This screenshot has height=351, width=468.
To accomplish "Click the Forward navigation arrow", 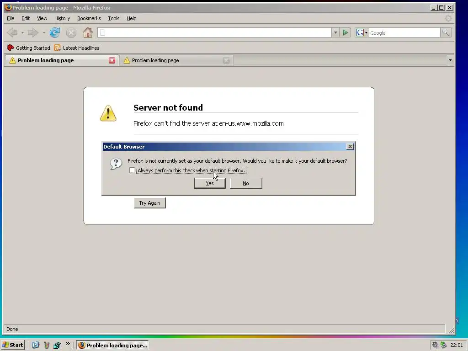I will (33, 32).
